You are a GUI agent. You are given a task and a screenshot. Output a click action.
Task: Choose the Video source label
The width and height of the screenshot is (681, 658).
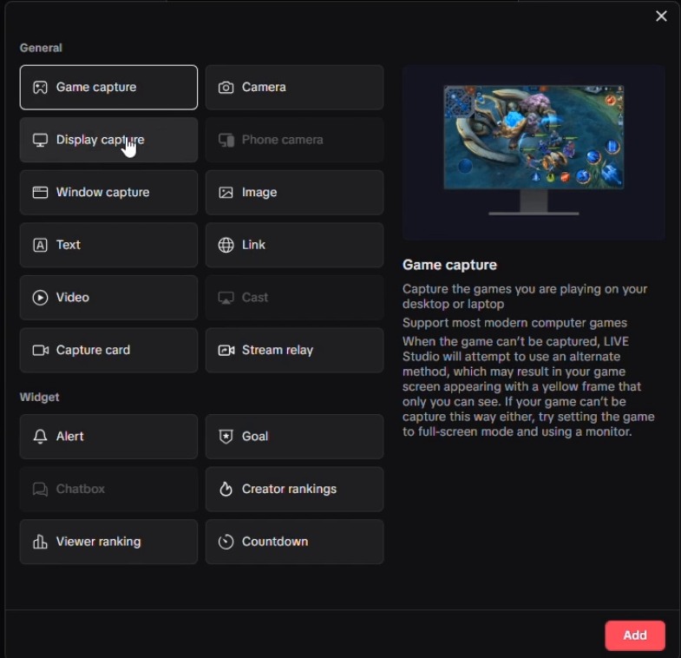(x=73, y=298)
